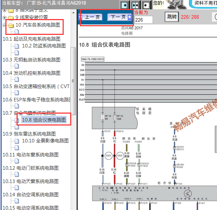This screenshot has height=210, width=217.
Task: Click the folder icon beside 9 线束安装位置
Action: [x=11, y=18]
